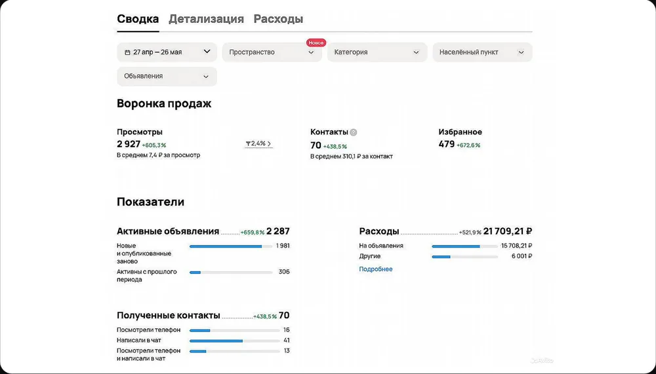
Task: Click the funnel icon before 2,4%
Action: [x=248, y=143]
